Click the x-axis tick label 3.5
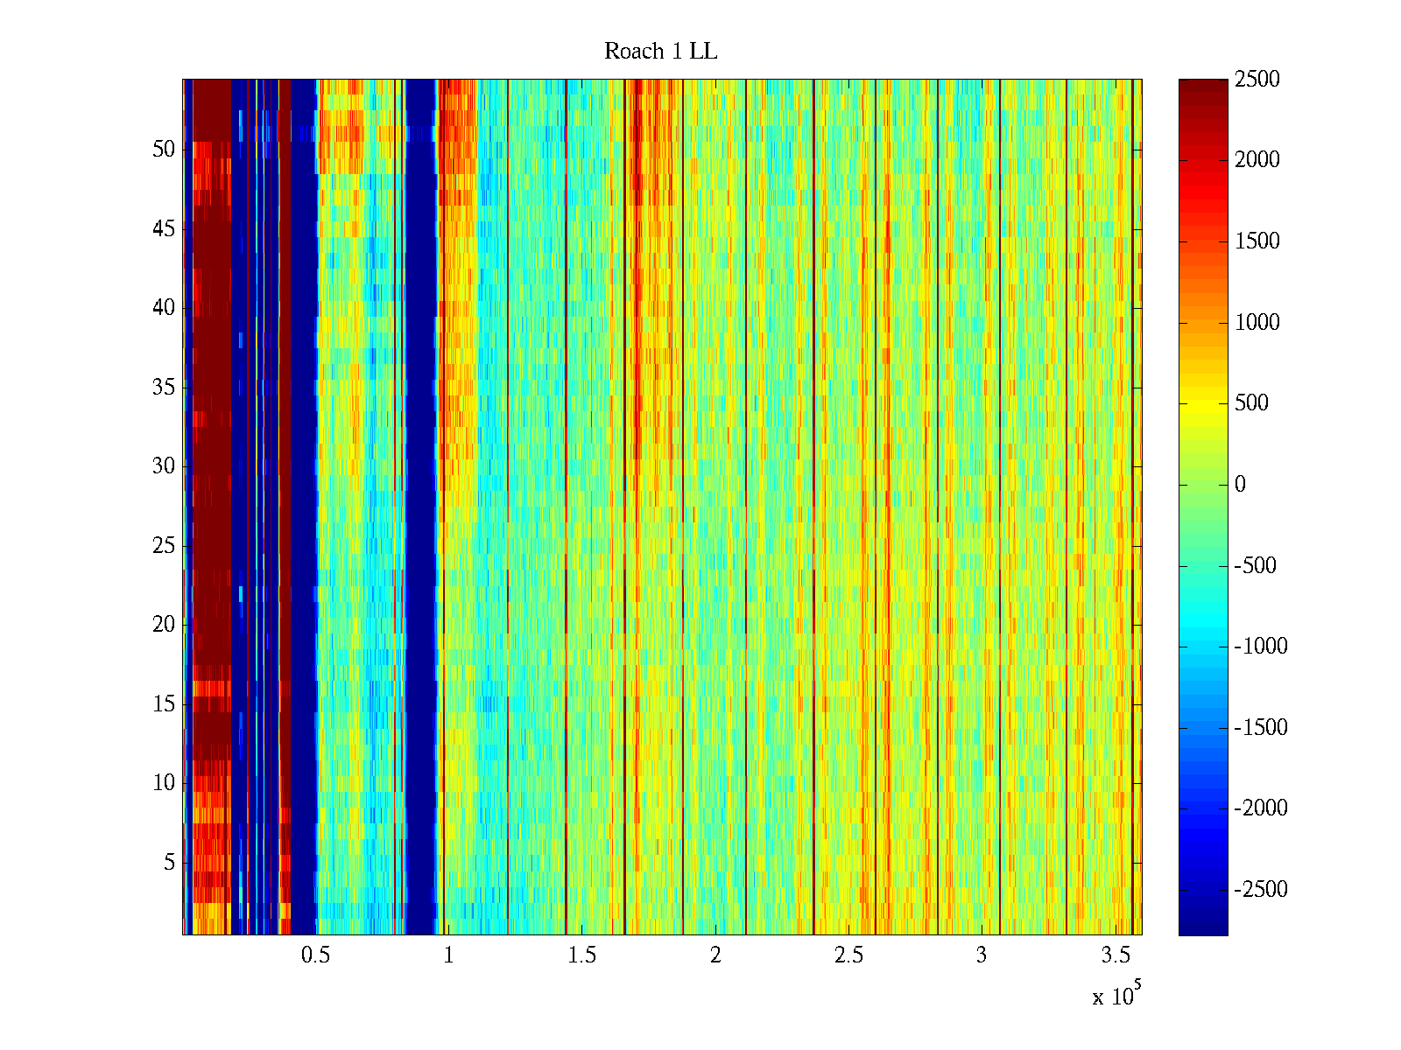 tap(1114, 955)
